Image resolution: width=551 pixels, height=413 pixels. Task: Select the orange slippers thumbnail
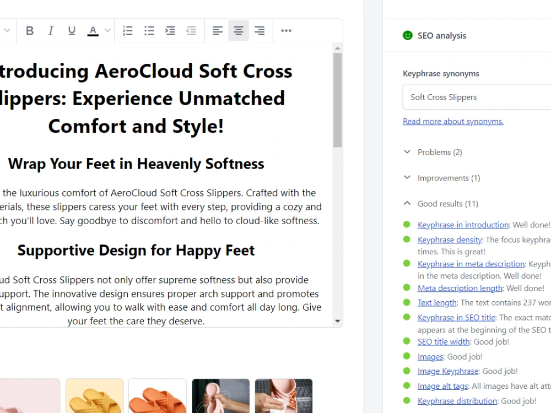(158, 396)
